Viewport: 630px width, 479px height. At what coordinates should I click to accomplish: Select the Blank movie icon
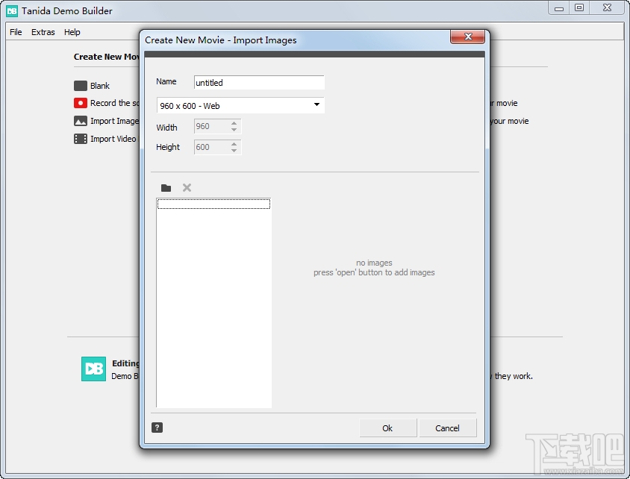click(x=80, y=85)
